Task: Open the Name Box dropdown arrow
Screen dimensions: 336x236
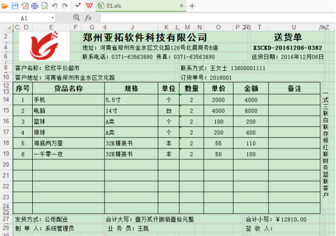Action: pyautogui.click(x=53, y=18)
